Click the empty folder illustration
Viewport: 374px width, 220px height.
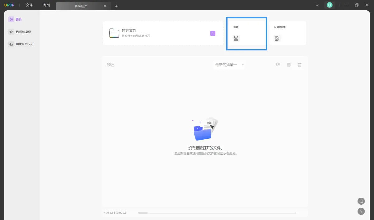point(205,129)
